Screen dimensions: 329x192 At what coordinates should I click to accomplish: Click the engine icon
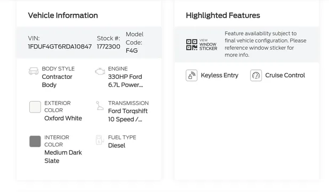(x=100, y=71)
